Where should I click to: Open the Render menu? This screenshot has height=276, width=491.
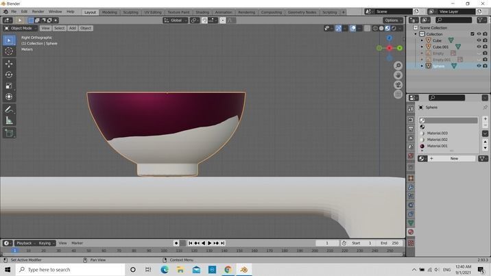(38, 12)
